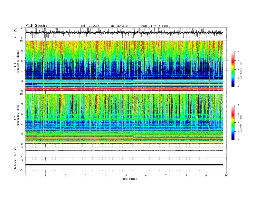Click the "ch.1(V)" waveform axis label
The height and width of the screenshot is (197, 255).
[15, 33]
